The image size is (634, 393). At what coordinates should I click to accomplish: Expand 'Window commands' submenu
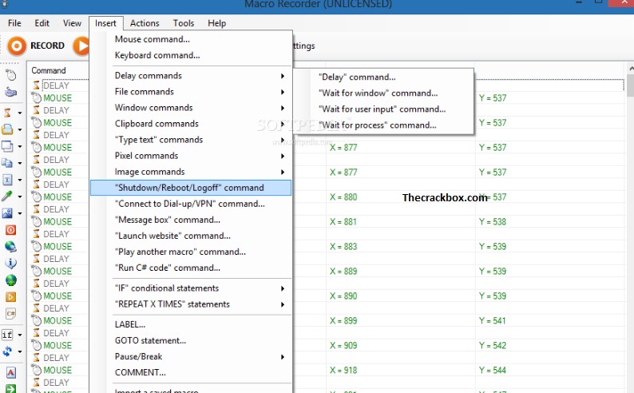point(191,108)
